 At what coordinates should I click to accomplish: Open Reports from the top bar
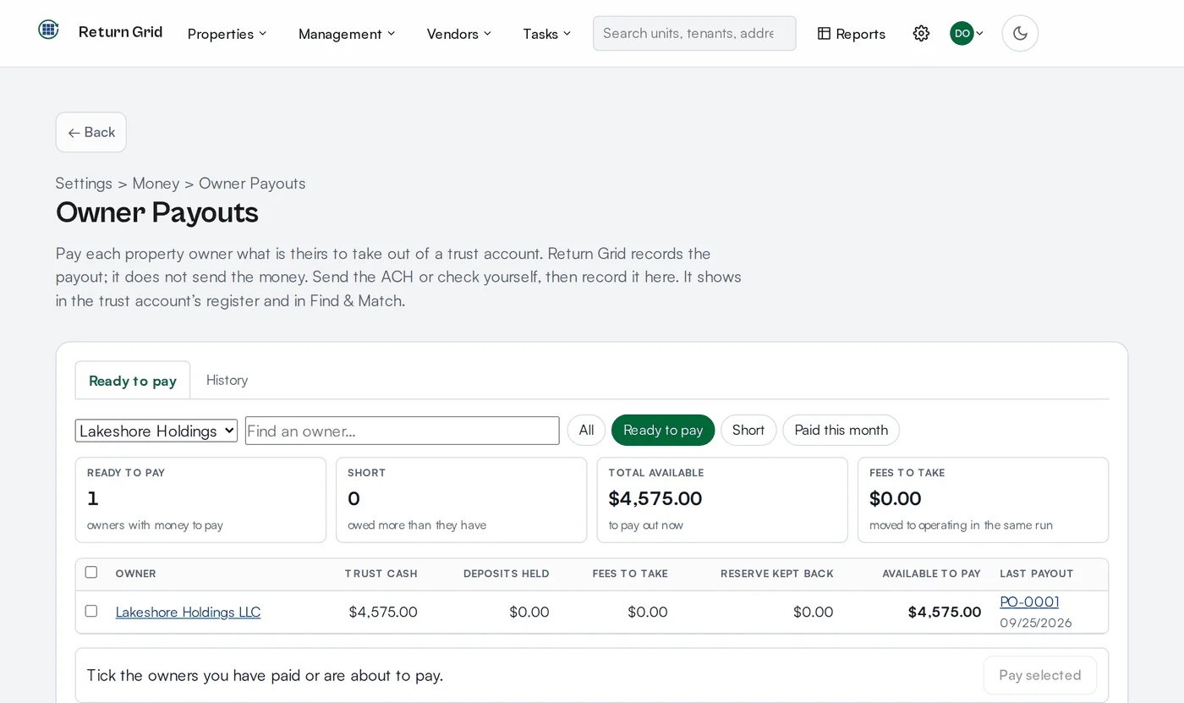pyautogui.click(x=852, y=34)
